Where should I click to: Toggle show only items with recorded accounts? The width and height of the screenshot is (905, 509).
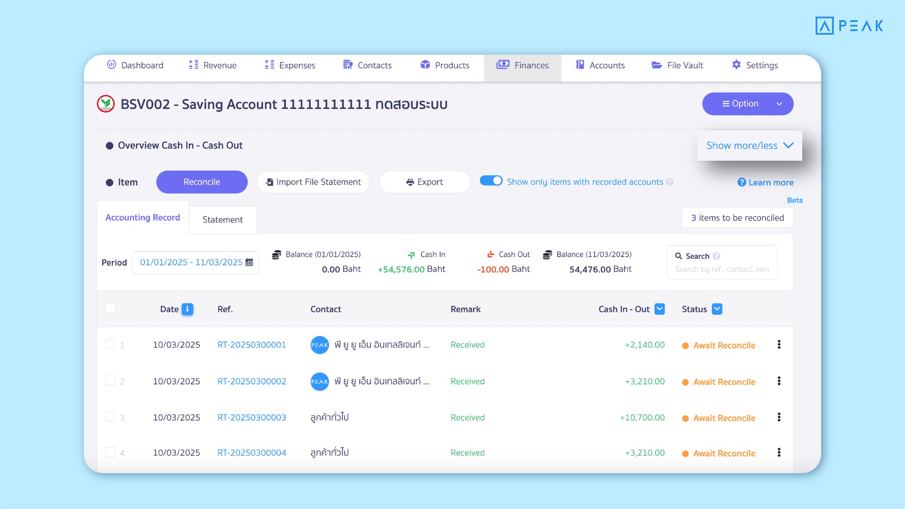(x=491, y=181)
